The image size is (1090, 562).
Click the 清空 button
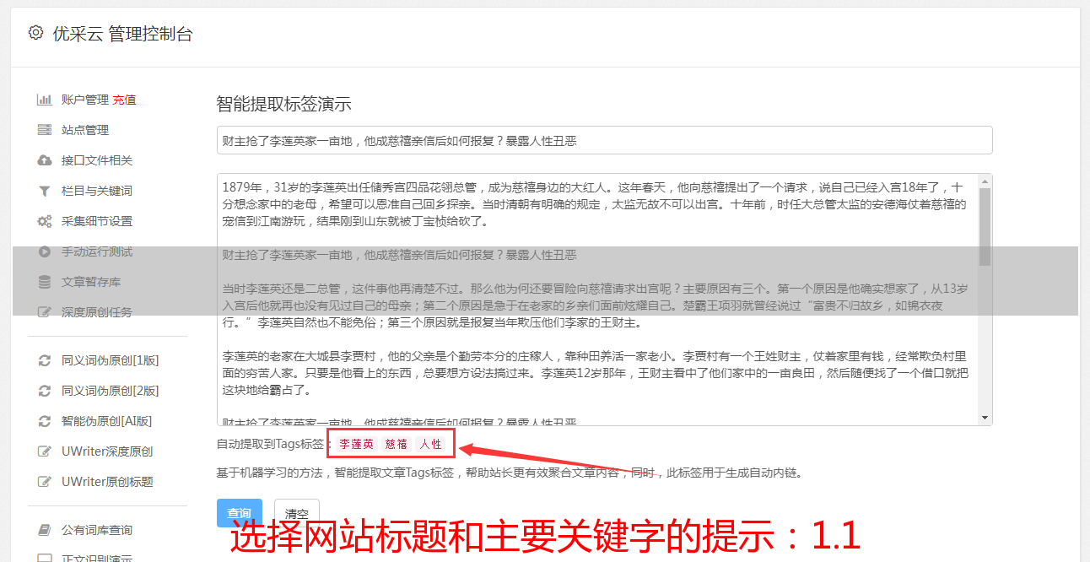pyautogui.click(x=296, y=513)
